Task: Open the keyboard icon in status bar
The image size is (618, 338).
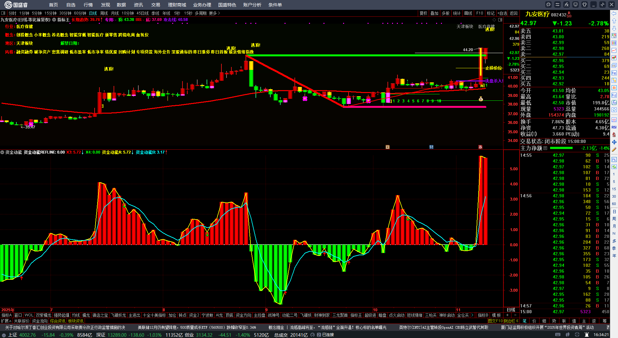Action: tap(558, 335)
